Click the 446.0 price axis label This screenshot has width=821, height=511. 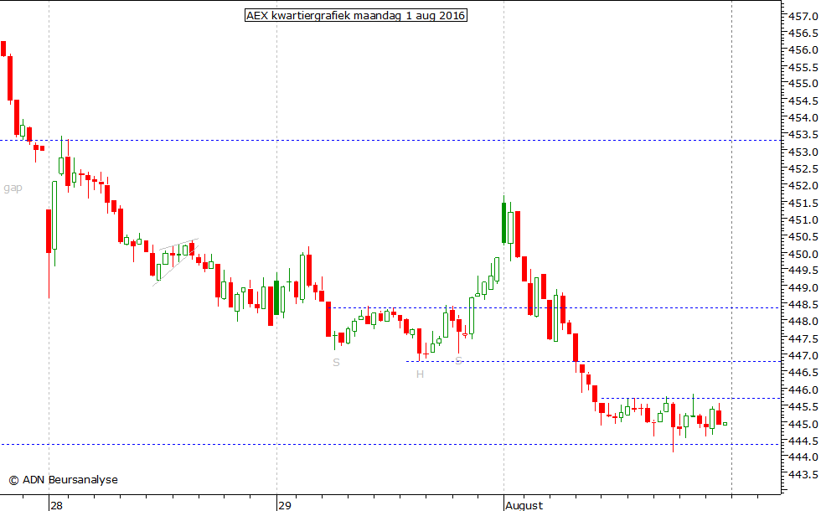click(803, 390)
